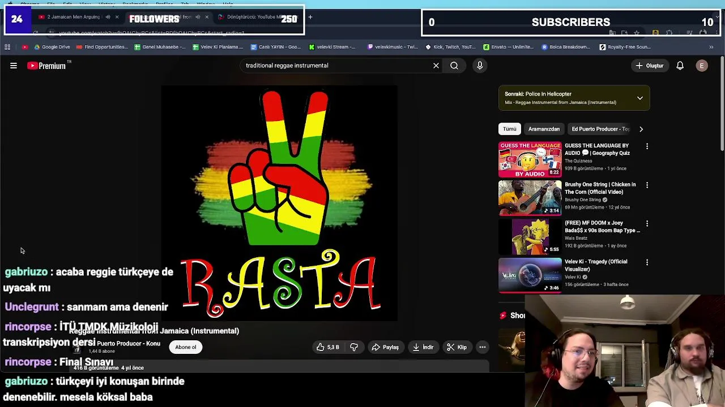This screenshot has height=407, width=725.
Task: Open the Envato Unlimited bookmark
Action: click(x=508, y=47)
